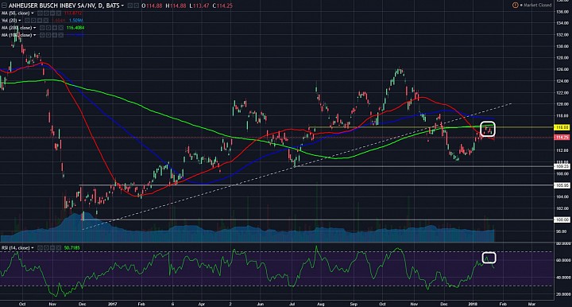Select the 100.00 horizontal line label
Screen dimensions: 572x307
[x=562, y=220]
